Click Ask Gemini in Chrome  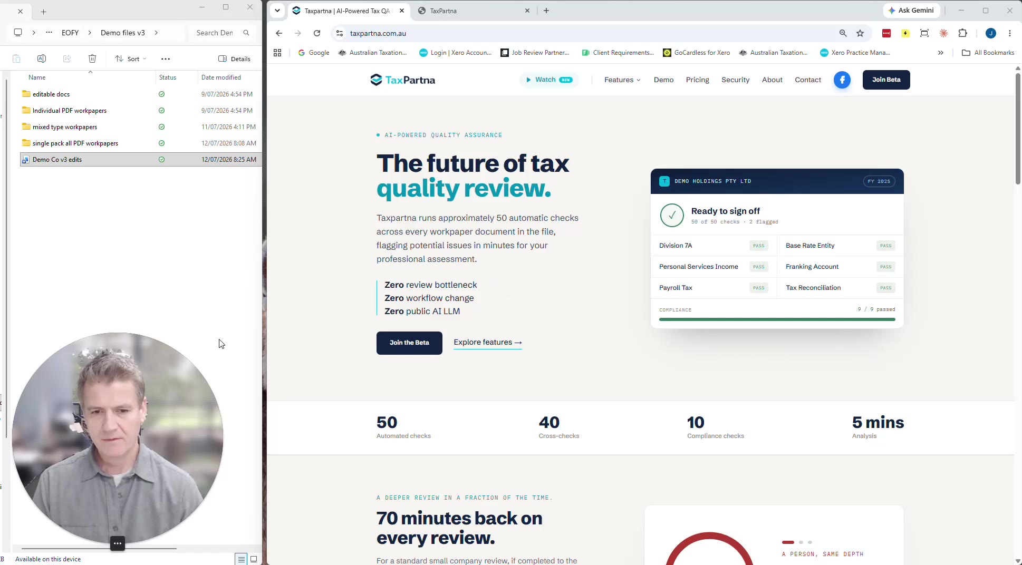pos(911,11)
